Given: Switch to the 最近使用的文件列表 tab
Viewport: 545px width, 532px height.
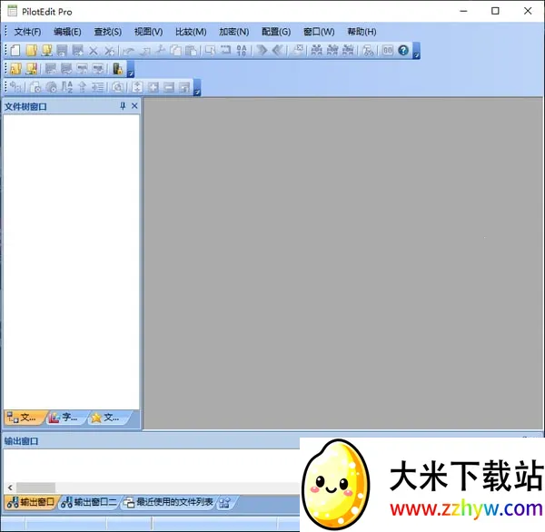Looking at the screenshot, I should pyautogui.click(x=169, y=502).
